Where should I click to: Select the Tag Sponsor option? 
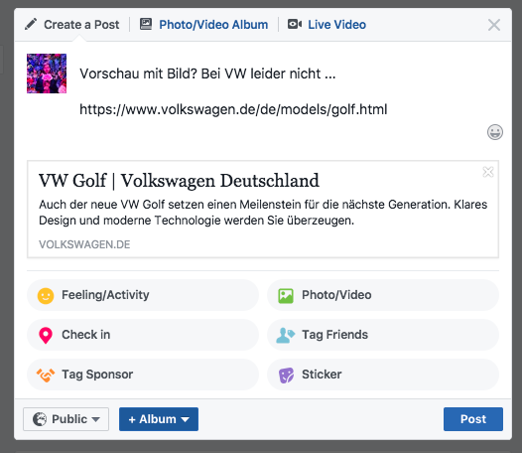pyautogui.click(x=143, y=375)
